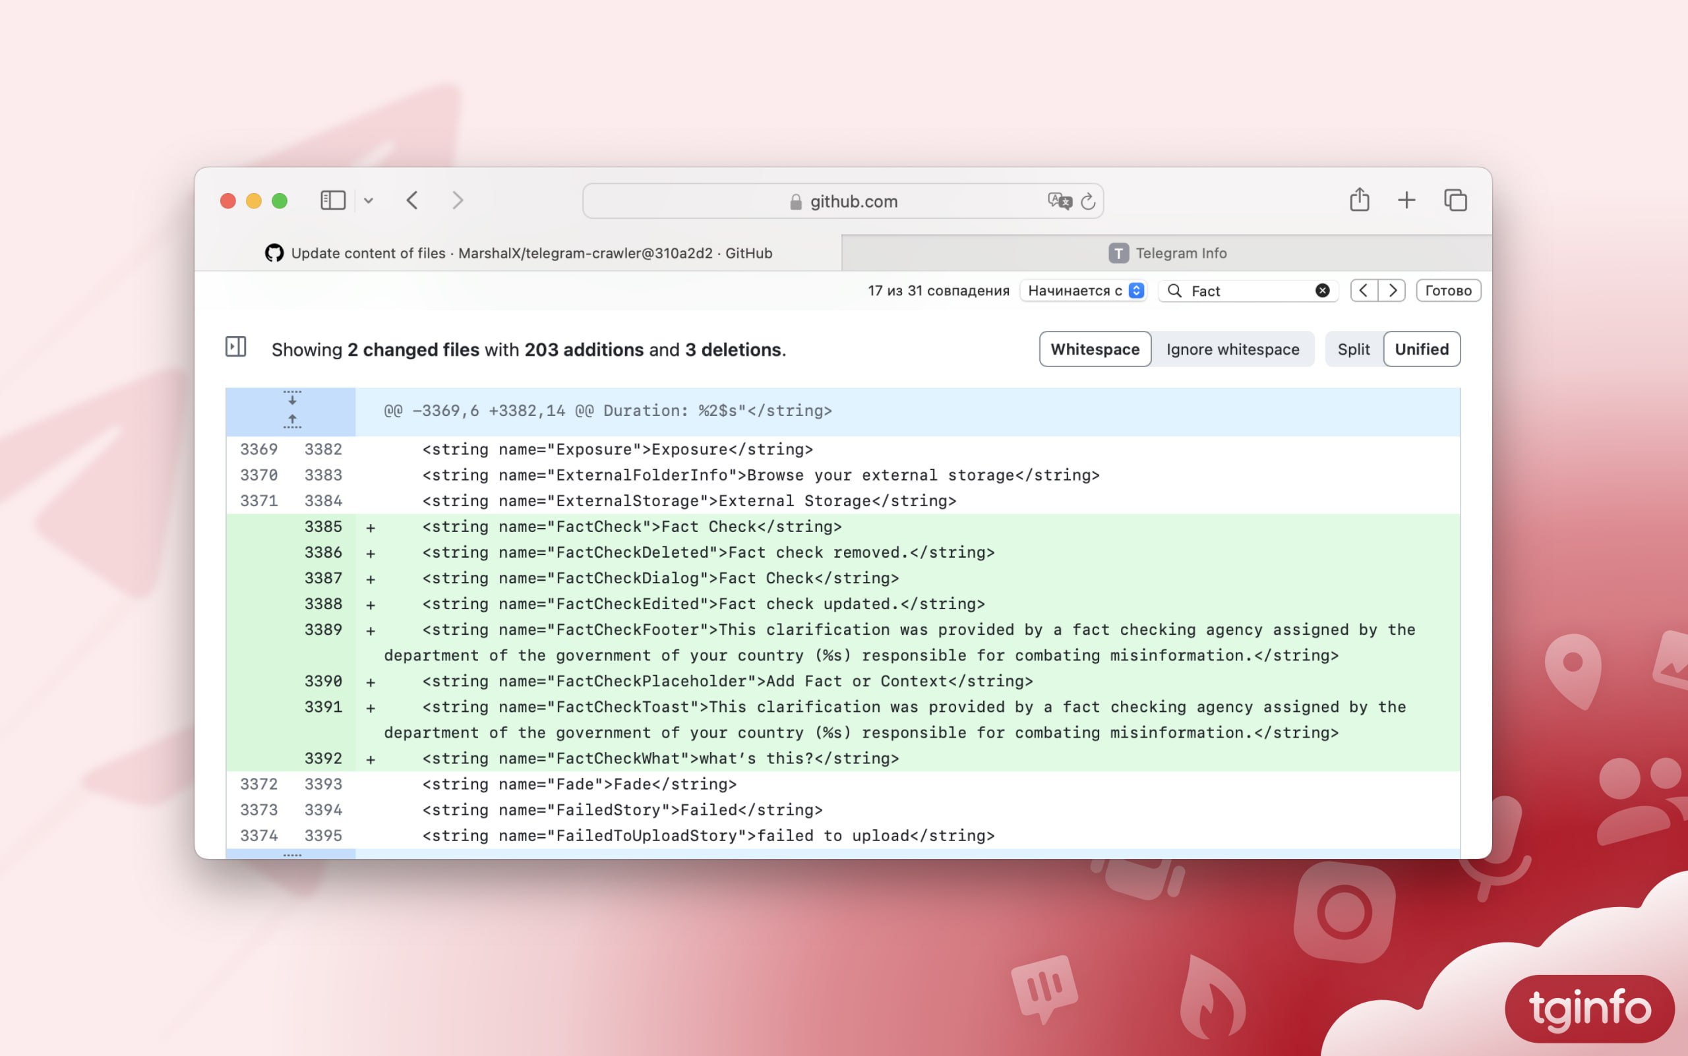
Task: Show tab overview icon
Action: (x=1455, y=200)
